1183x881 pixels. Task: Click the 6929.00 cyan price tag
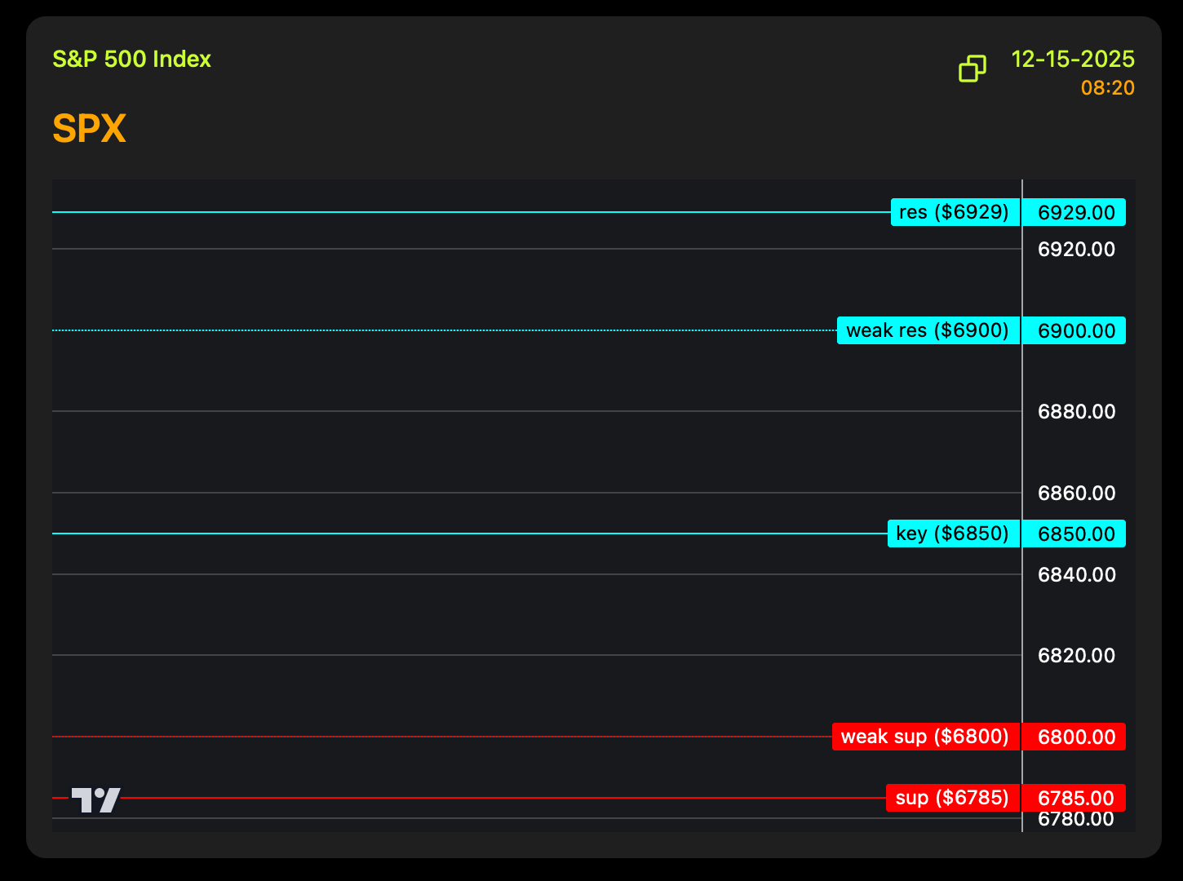point(1075,213)
